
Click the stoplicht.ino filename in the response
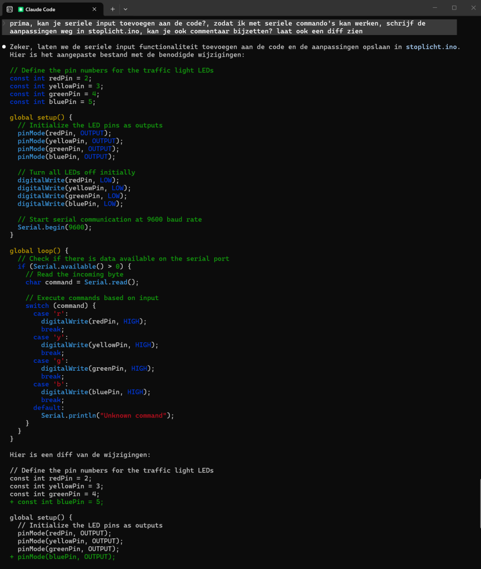click(x=432, y=47)
